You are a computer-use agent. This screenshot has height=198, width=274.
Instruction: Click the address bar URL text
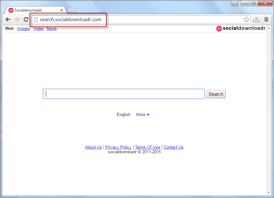pyautogui.click(x=70, y=20)
